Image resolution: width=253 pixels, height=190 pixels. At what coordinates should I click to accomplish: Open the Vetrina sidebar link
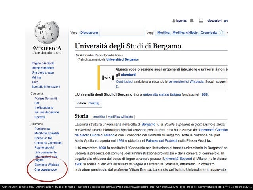tap(36, 77)
